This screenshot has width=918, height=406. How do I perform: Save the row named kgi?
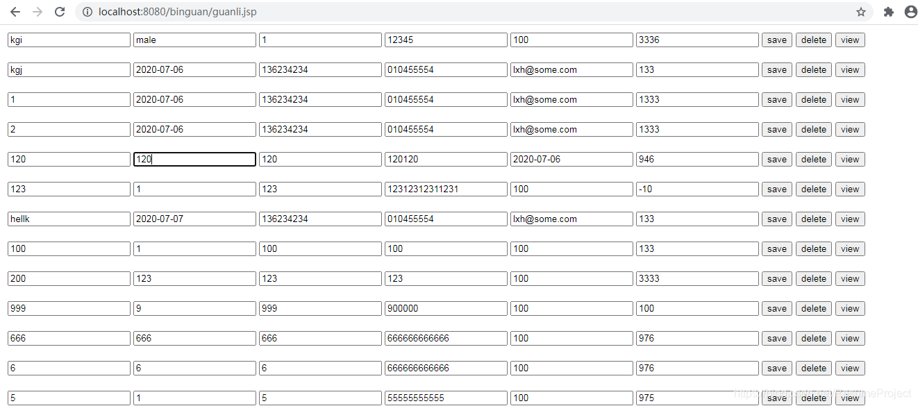pyautogui.click(x=777, y=40)
